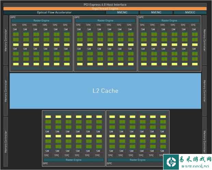Image resolution: width=212 pixels, height=170 pixels.
Task: Click the middle-left Memory Controller strip
Action: pos(5,91)
